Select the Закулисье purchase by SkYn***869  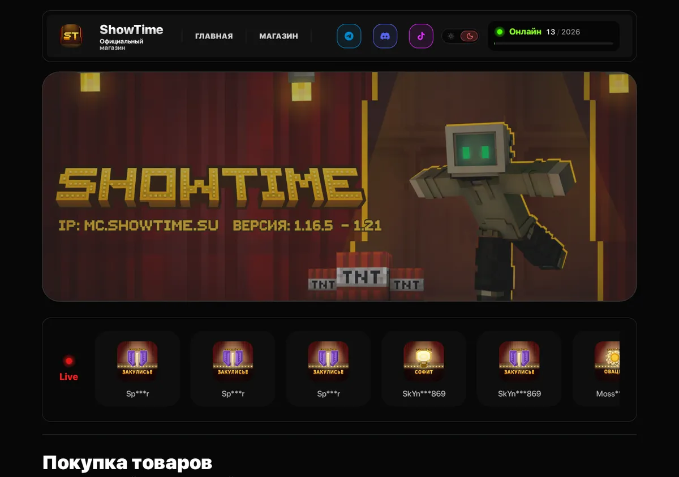[519, 368]
